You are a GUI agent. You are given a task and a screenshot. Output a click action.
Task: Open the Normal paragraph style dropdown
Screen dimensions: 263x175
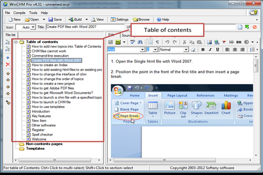pos(186,50)
